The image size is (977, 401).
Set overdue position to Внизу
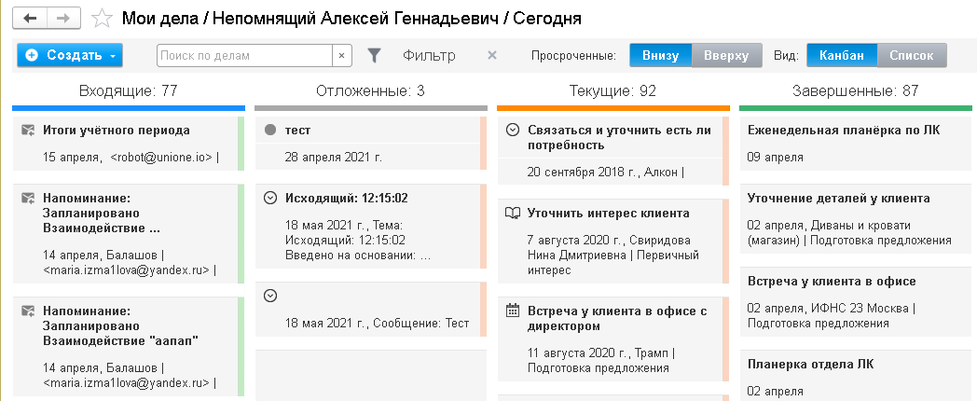660,56
